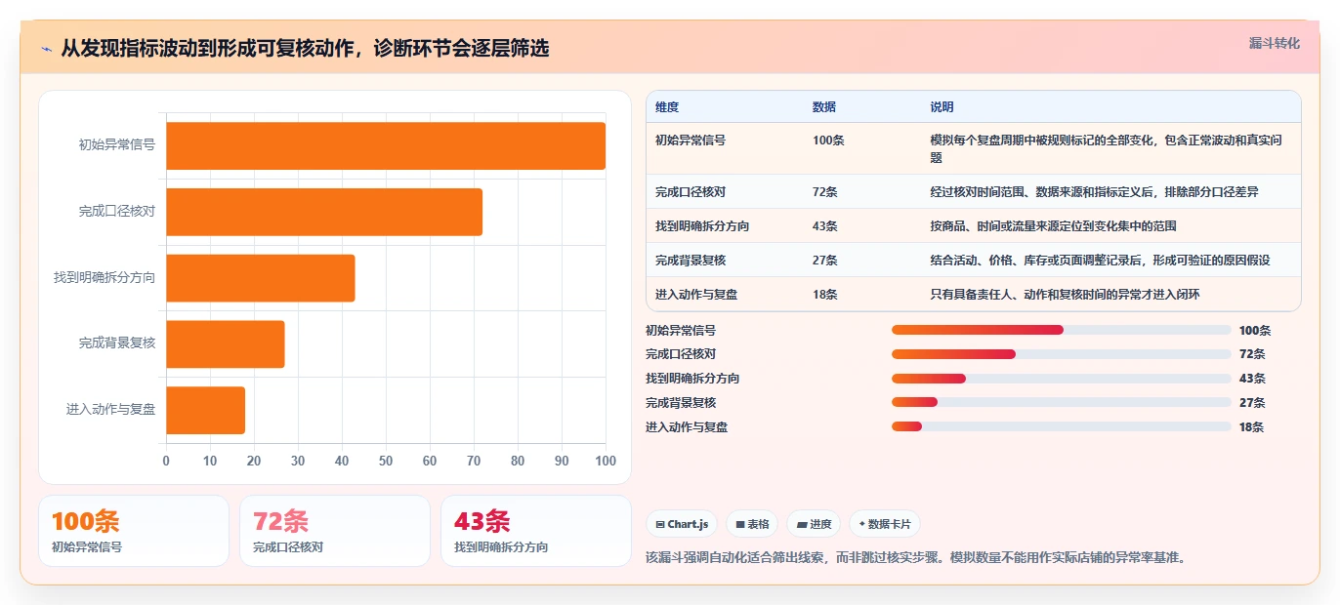Click the 进入动作与复盘 bar in the chart
1340x605 pixels.
click(x=205, y=410)
